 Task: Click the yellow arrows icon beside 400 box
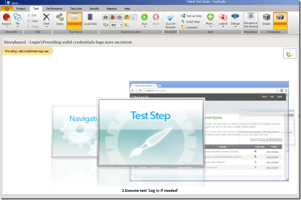[106, 25]
